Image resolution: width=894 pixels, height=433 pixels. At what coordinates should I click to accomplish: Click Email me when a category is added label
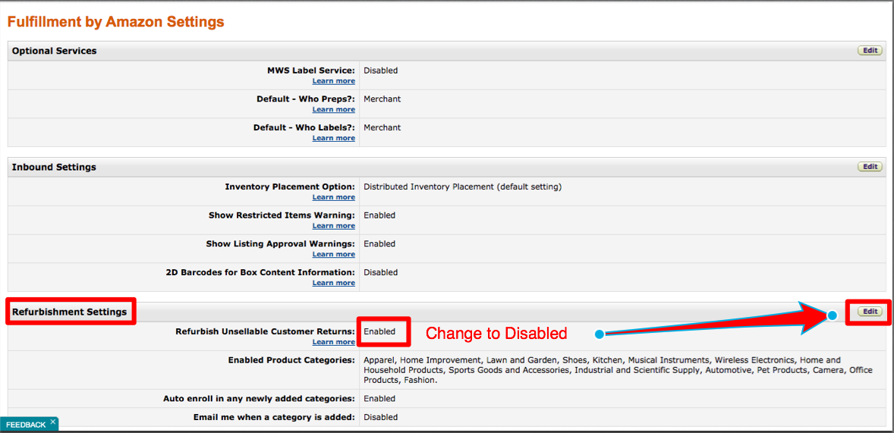click(274, 417)
